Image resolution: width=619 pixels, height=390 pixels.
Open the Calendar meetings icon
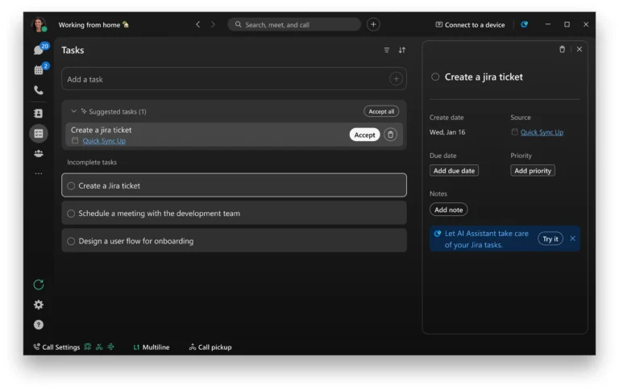[x=38, y=70]
